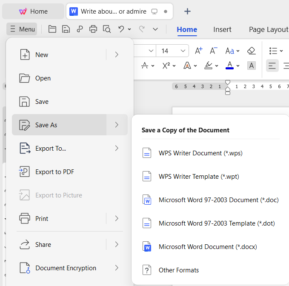Toggle the strikethrough formatting button
This screenshot has width=289, height=286.
[145, 66]
